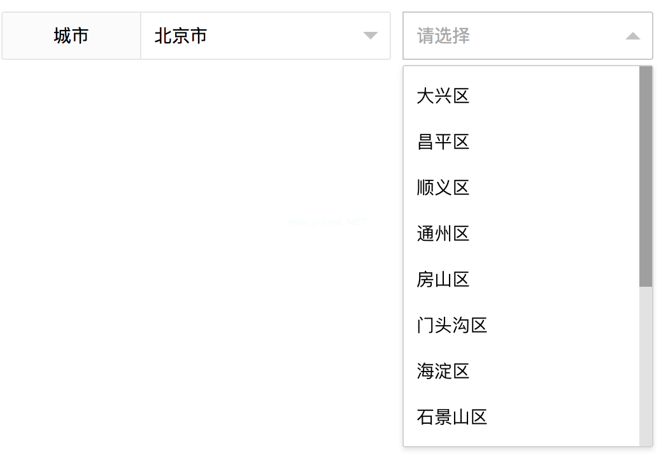This screenshot has width=661, height=455.
Task: Select 门头沟区 in the district list
Action: tap(452, 326)
